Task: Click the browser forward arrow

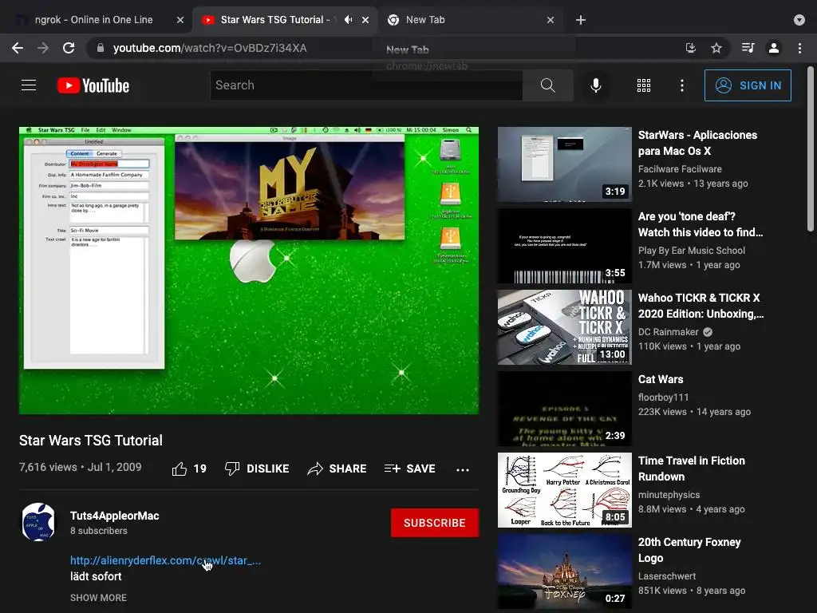Action: [x=43, y=48]
